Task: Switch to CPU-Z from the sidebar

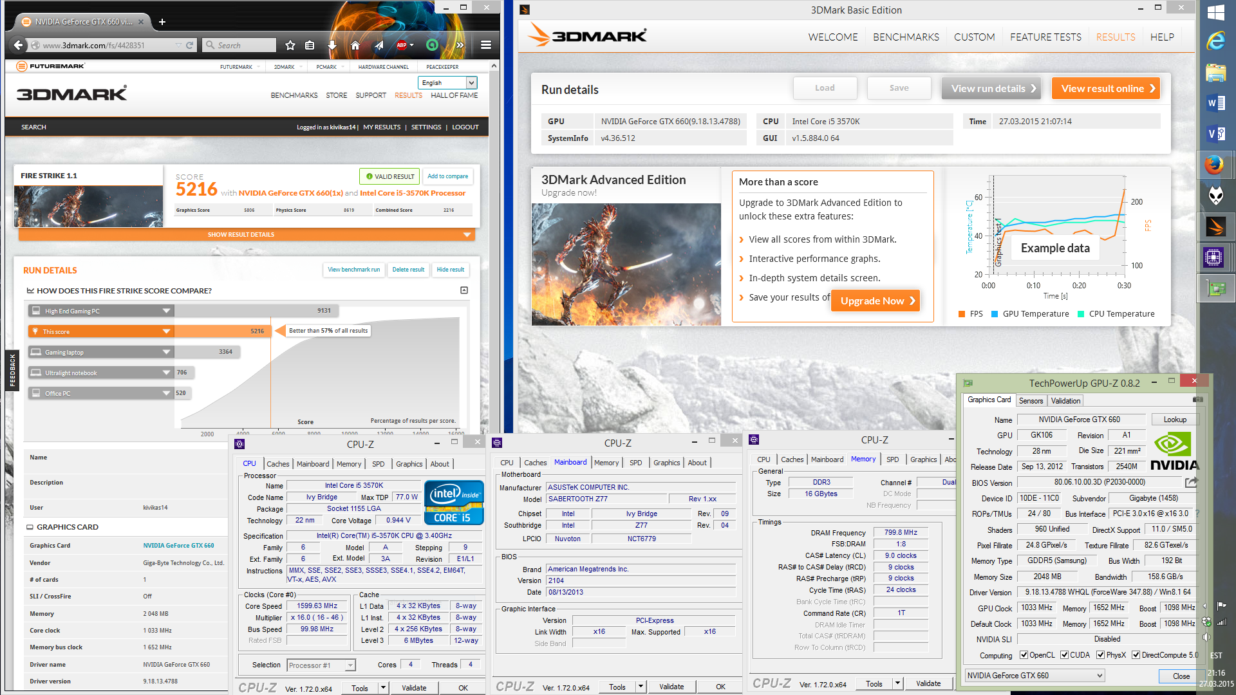Action: point(1214,257)
